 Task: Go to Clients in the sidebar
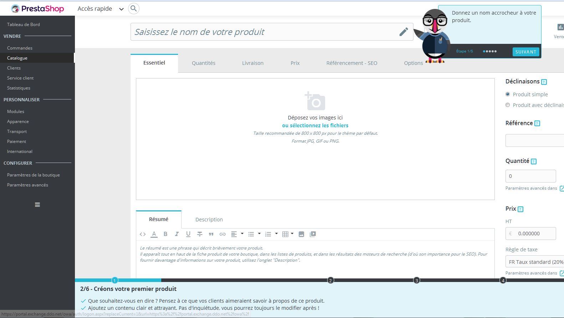coord(14,68)
